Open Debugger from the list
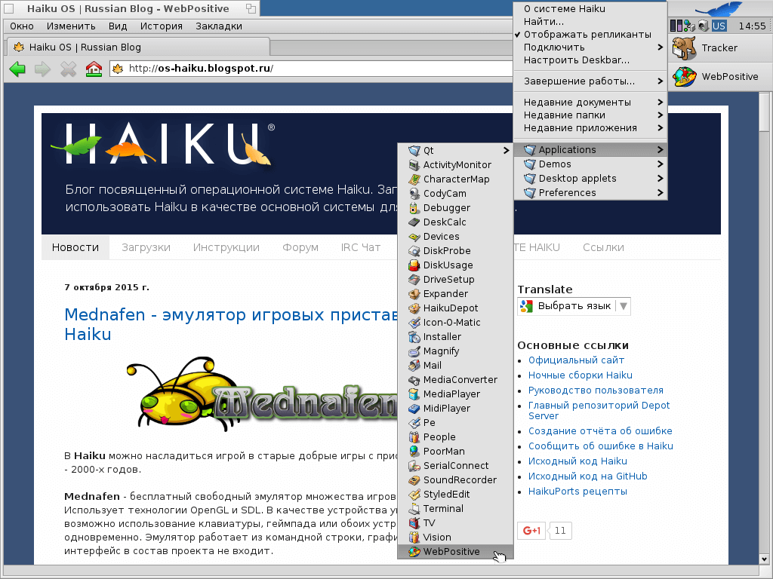Viewport: 773px width, 579px height. point(455,208)
